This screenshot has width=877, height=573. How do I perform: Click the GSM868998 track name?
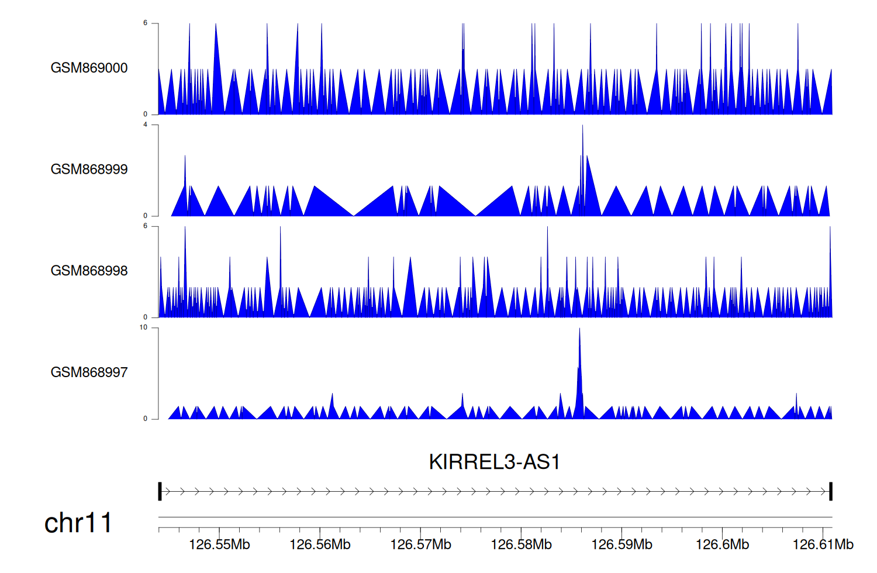pos(89,271)
